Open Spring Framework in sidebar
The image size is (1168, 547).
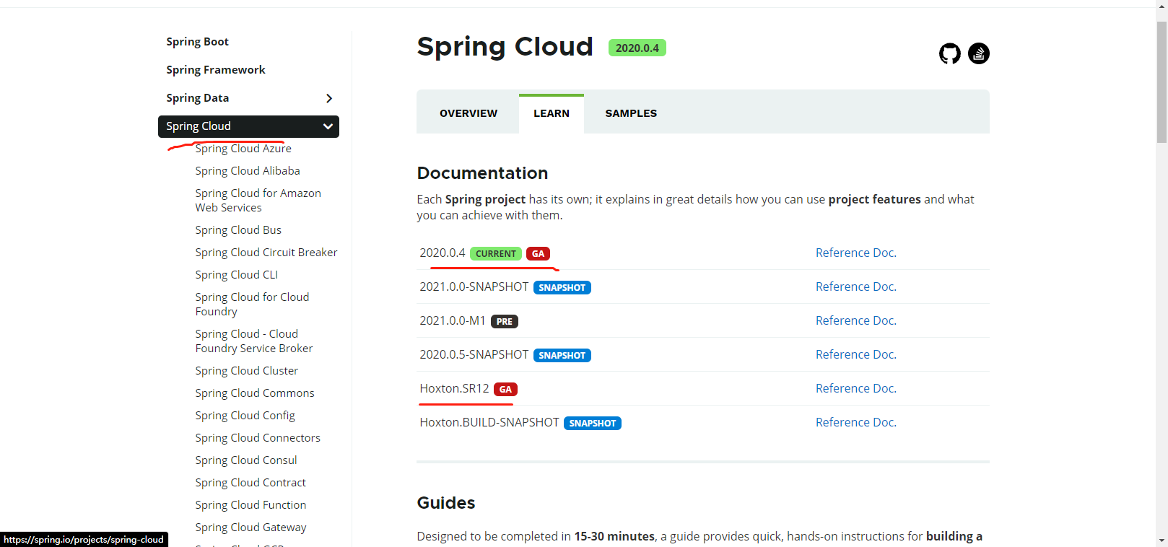click(216, 70)
